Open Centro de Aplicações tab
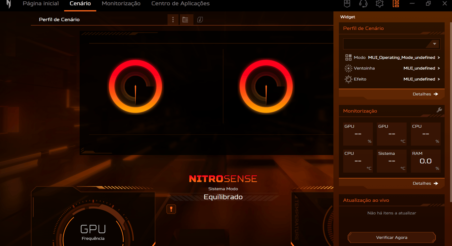452x246 pixels. 181,4
